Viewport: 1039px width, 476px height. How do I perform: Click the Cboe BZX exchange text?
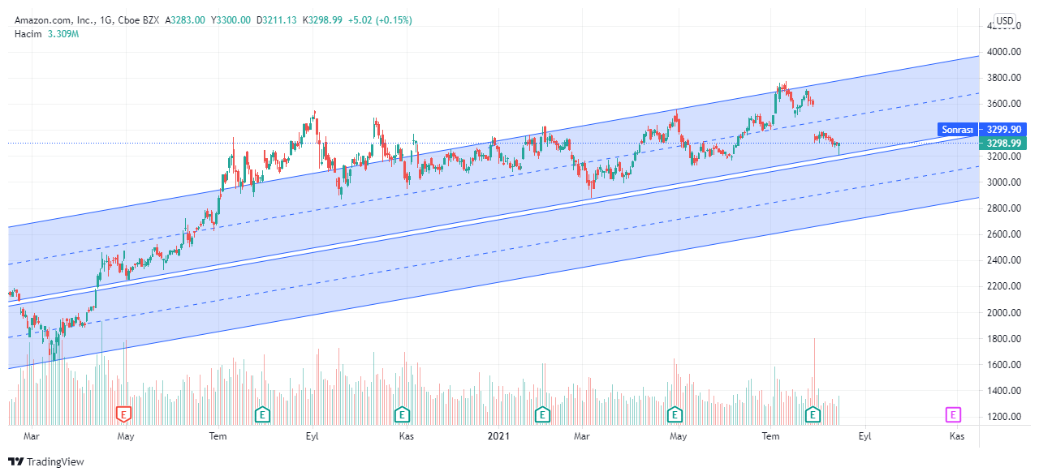pos(137,20)
